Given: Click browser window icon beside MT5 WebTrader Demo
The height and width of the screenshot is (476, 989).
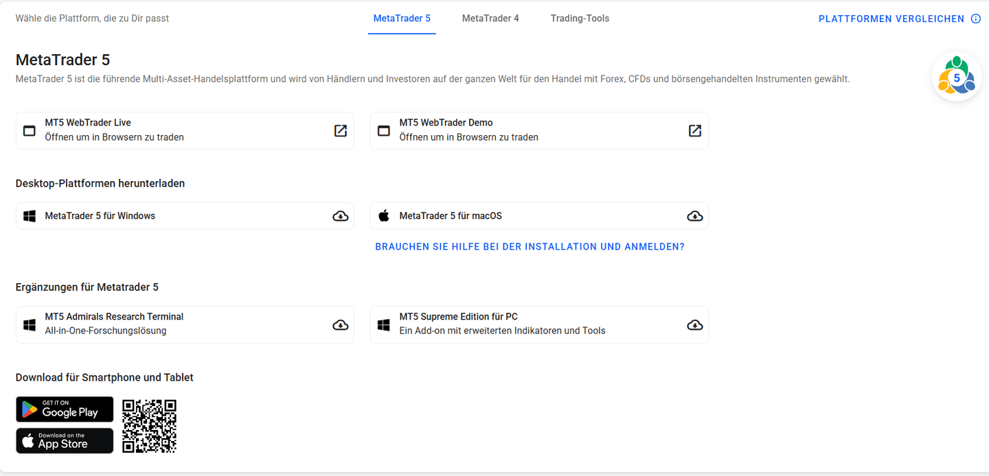Looking at the screenshot, I should (x=384, y=130).
